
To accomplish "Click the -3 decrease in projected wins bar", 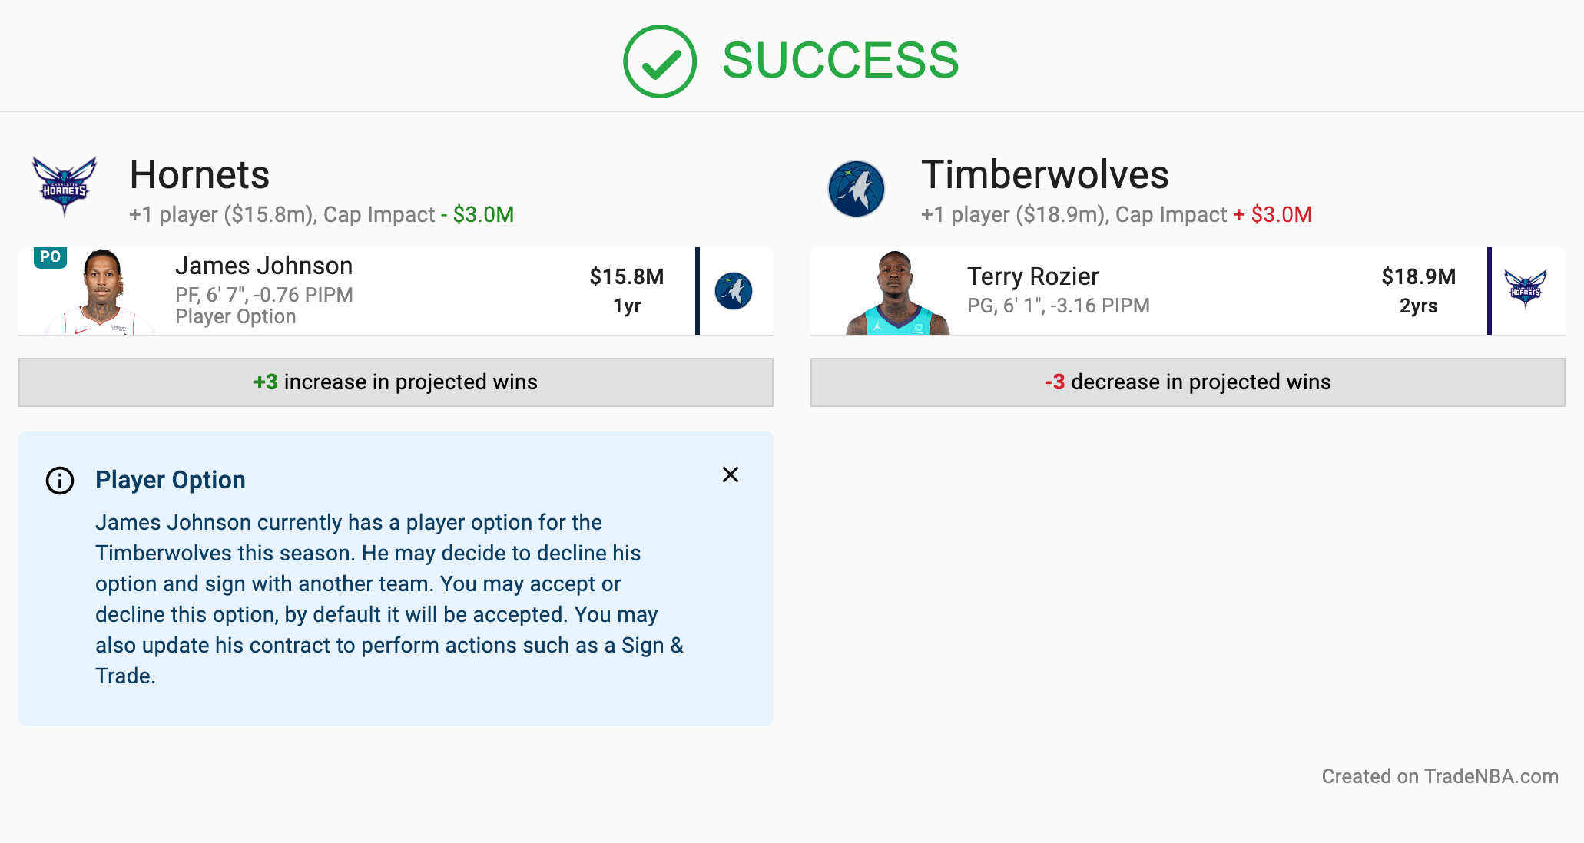I will [x=1188, y=382].
